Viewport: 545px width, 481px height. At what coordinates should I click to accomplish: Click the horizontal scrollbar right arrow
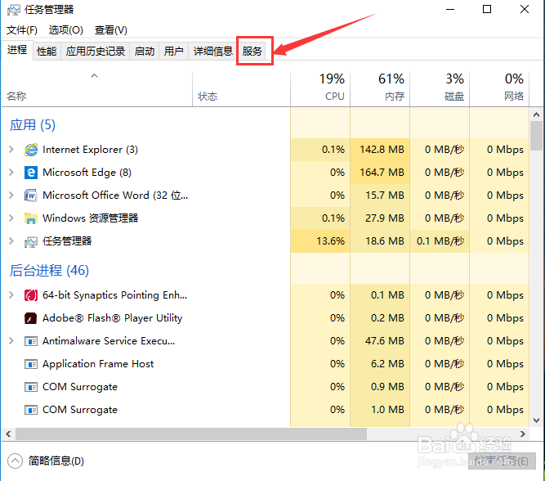point(523,434)
